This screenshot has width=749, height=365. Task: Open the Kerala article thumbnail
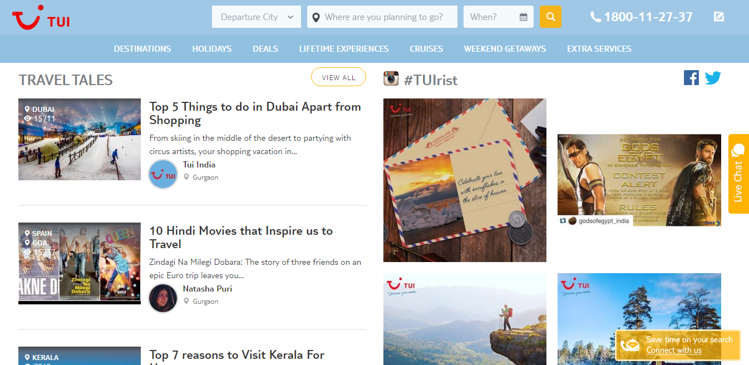coord(80,356)
